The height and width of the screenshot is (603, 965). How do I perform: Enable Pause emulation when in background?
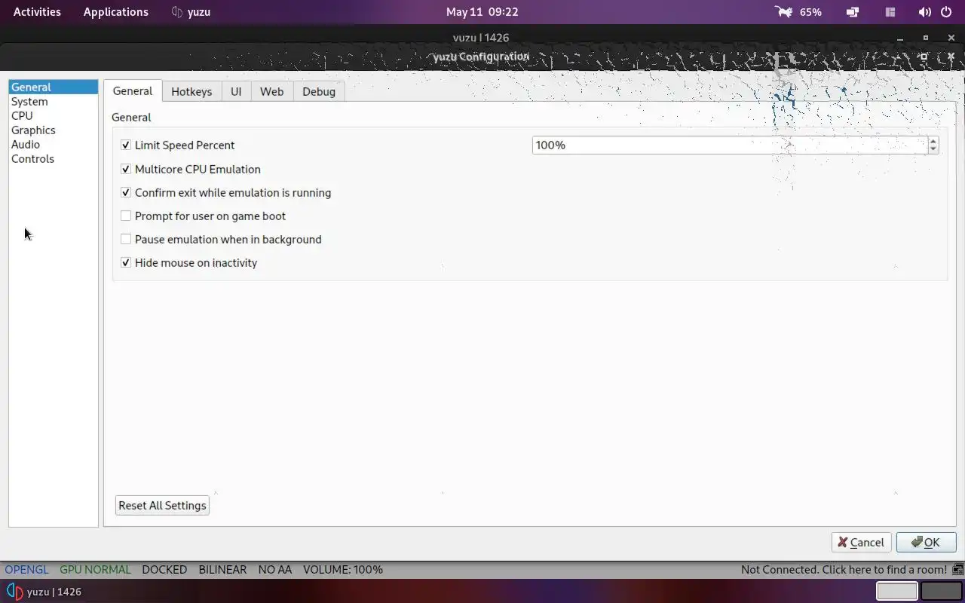[126, 239]
